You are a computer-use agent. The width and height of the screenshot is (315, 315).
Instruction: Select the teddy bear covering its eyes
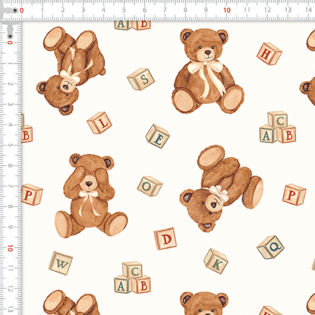pos(91,195)
